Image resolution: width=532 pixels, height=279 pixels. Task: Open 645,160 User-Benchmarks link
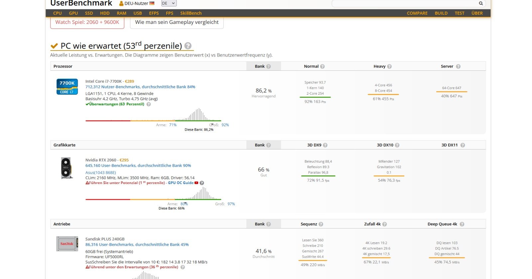coord(138,165)
